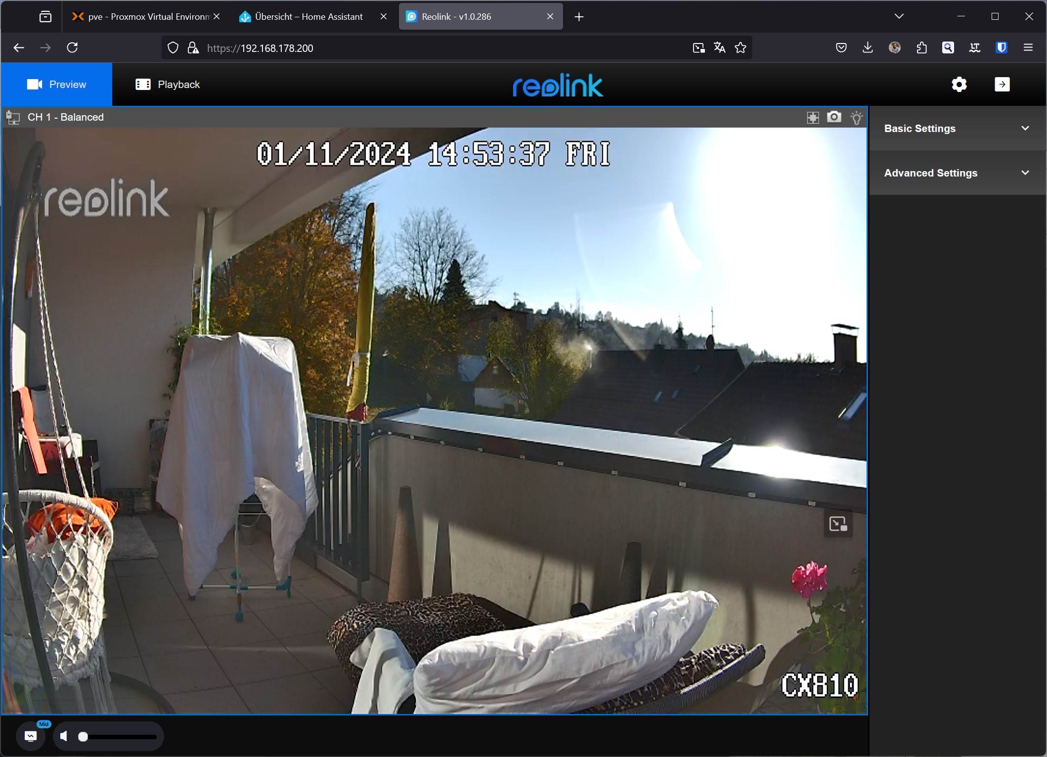Toggle the camera spotlight bulb icon
1047x757 pixels.
[856, 118]
